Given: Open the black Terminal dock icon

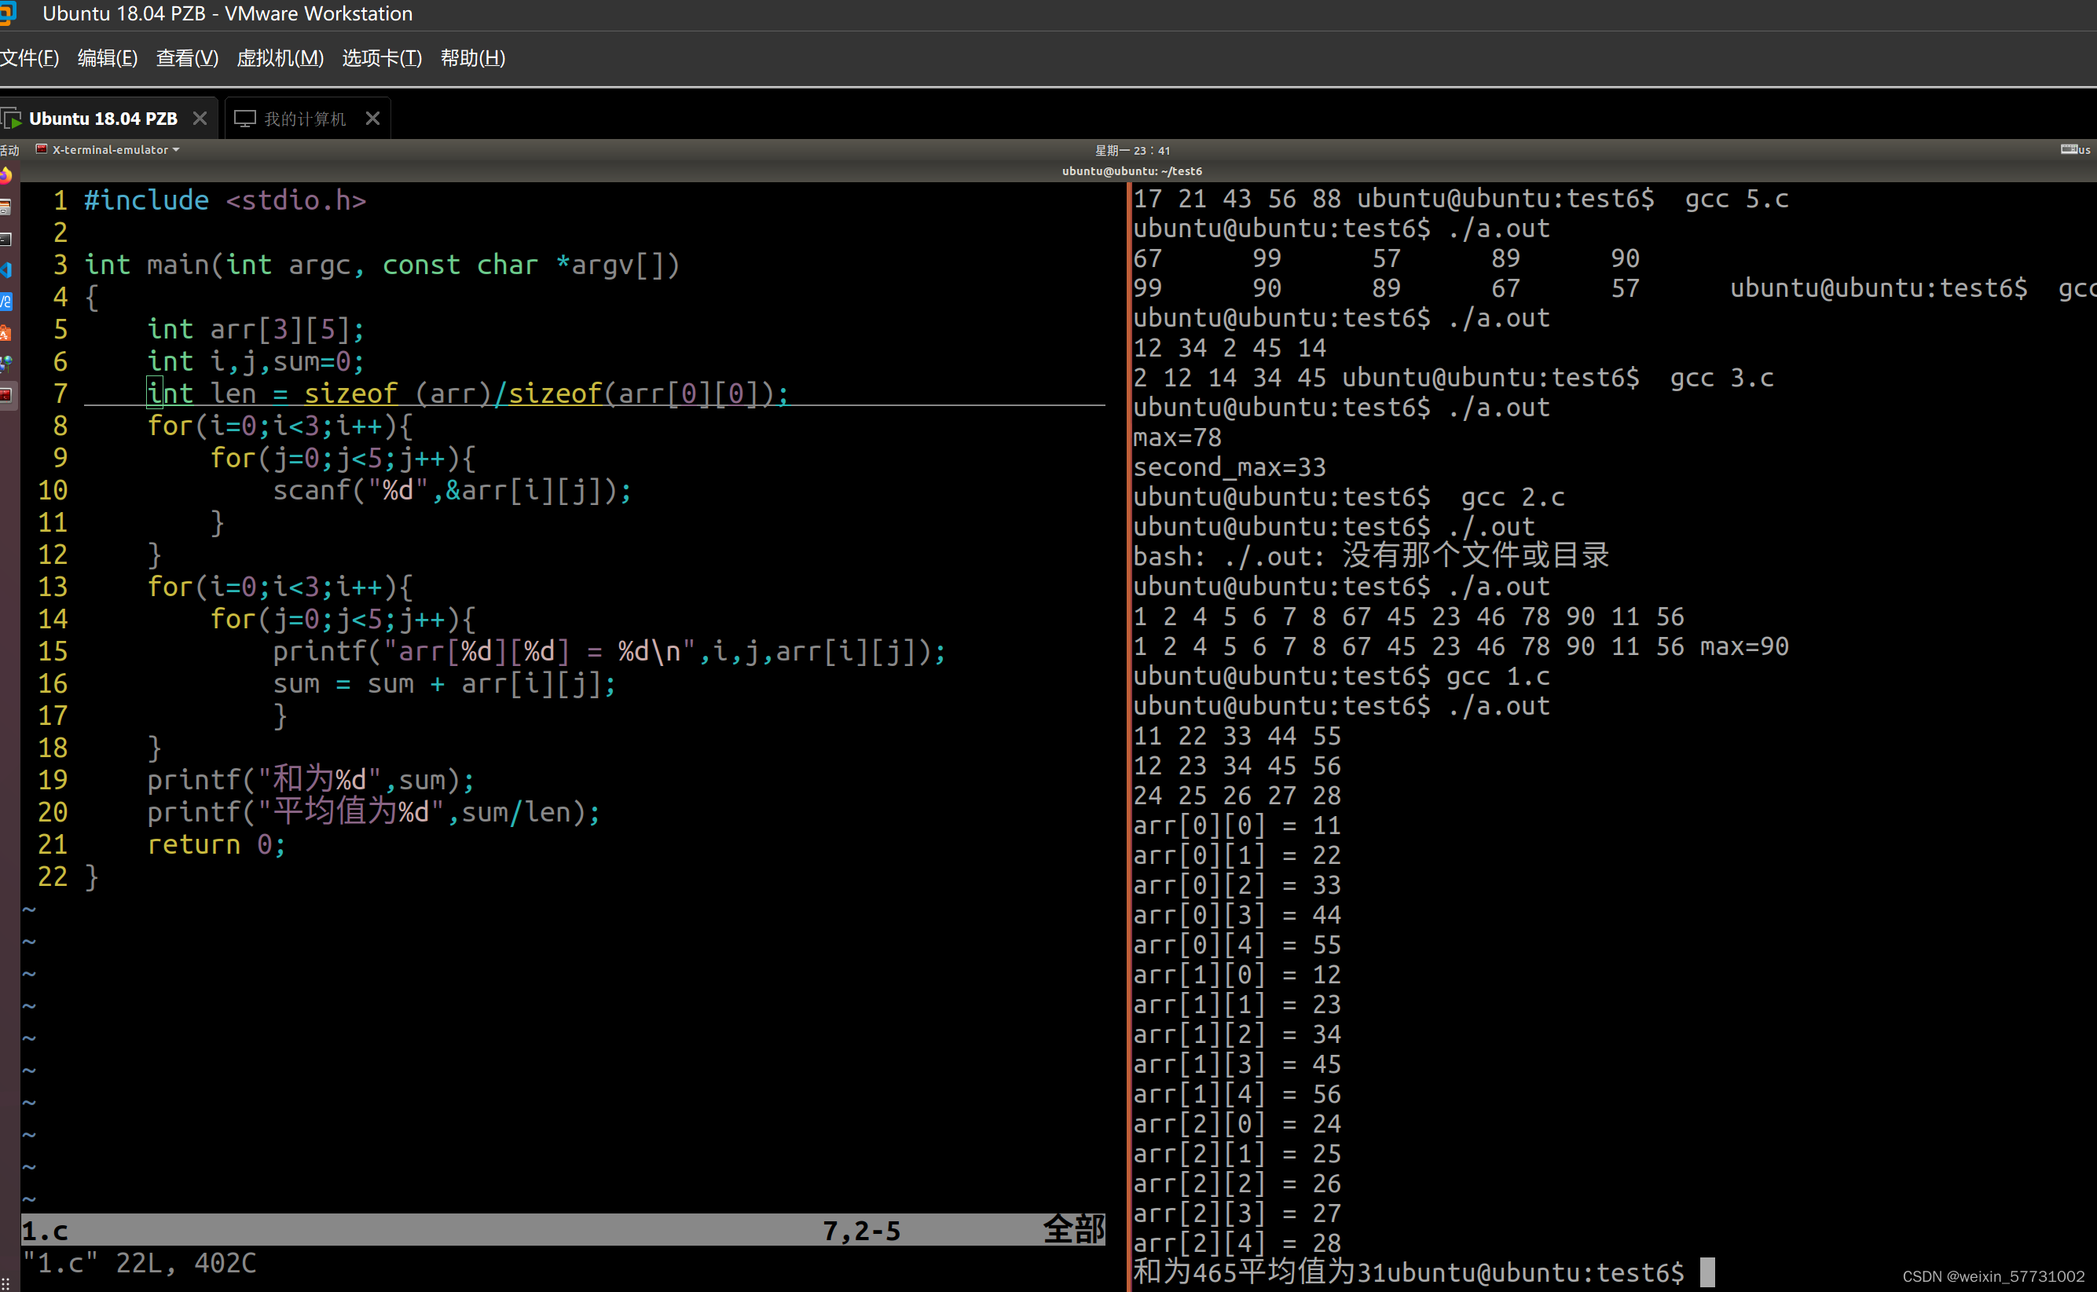Looking at the screenshot, I should click(6, 239).
